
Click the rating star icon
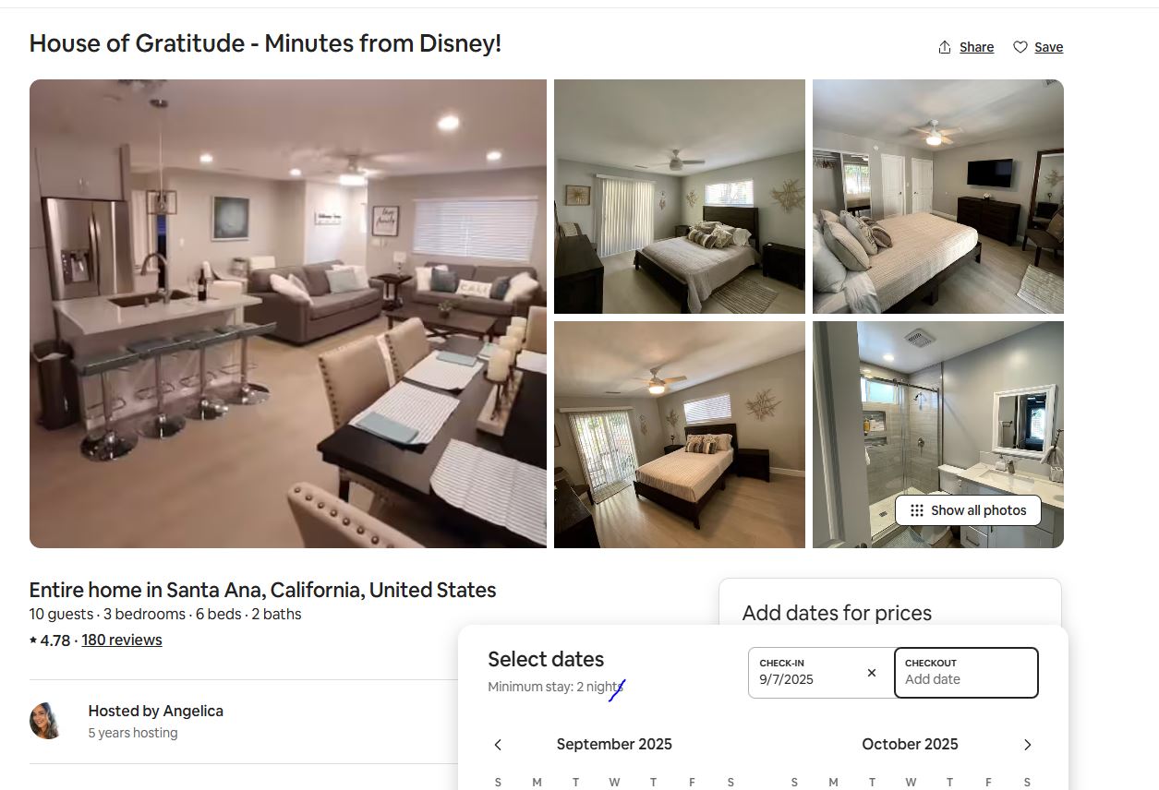(x=33, y=640)
